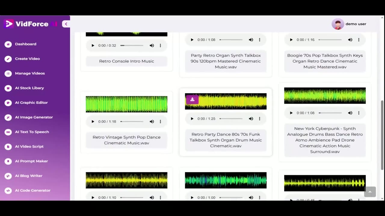The image size is (385, 216).
Task: Open more options on the 1:10 track player
Action: (160, 198)
